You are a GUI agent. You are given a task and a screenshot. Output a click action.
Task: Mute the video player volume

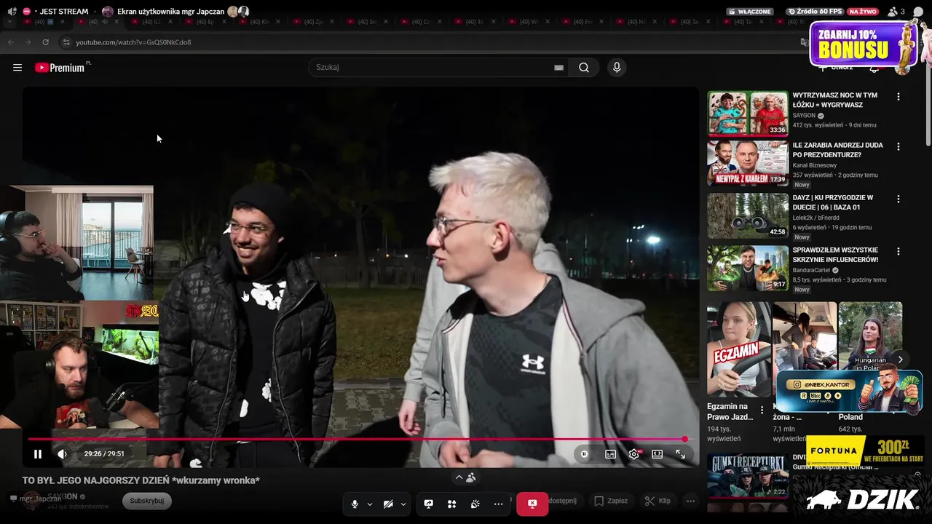tap(63, 454)
